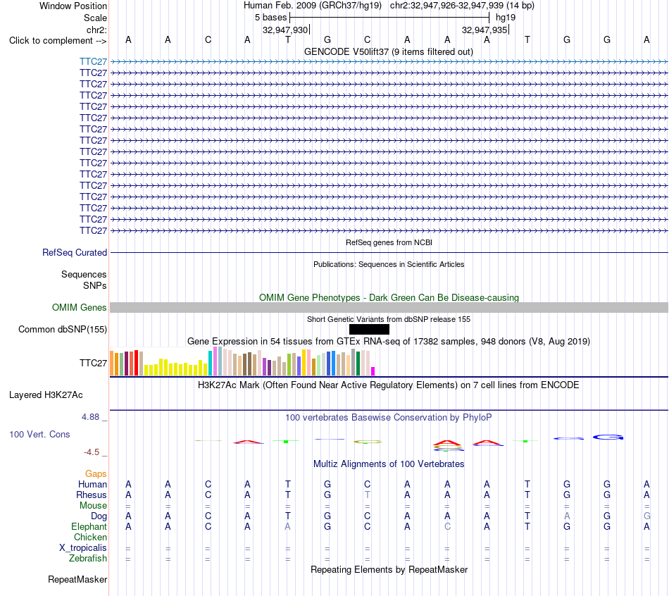Click the OMIM Gene Phenotypes track title
Screen dimensions: 669x596
coord(389,297)
